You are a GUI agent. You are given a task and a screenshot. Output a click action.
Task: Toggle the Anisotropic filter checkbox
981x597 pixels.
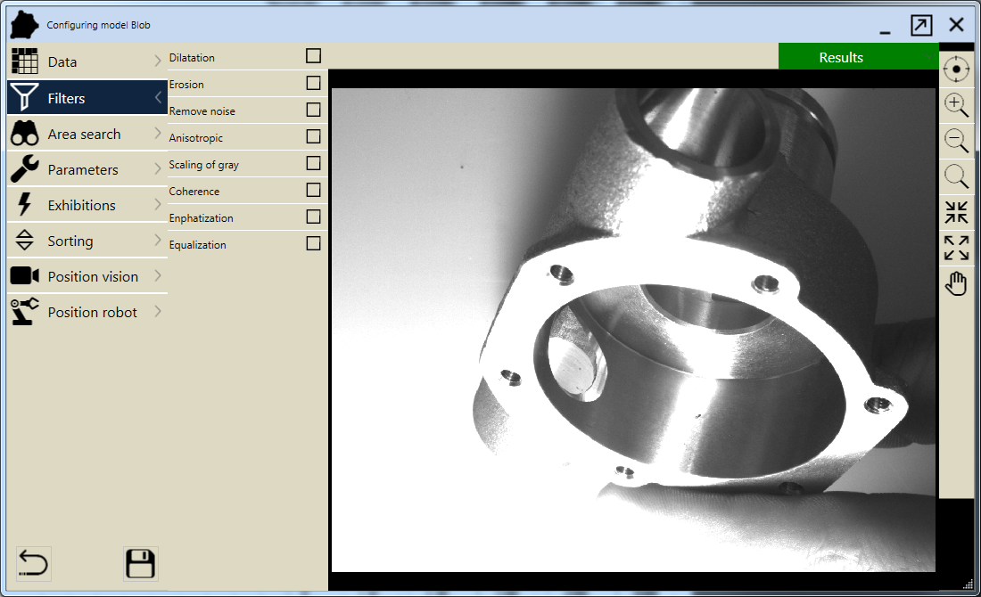313,136
